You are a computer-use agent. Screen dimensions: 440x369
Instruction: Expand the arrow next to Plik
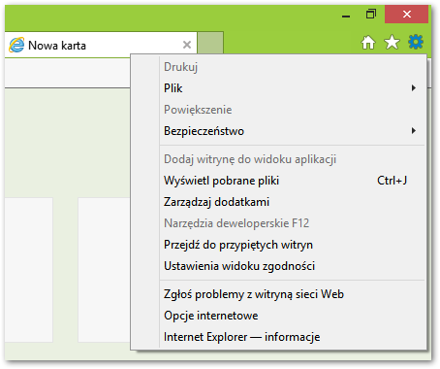414,88
